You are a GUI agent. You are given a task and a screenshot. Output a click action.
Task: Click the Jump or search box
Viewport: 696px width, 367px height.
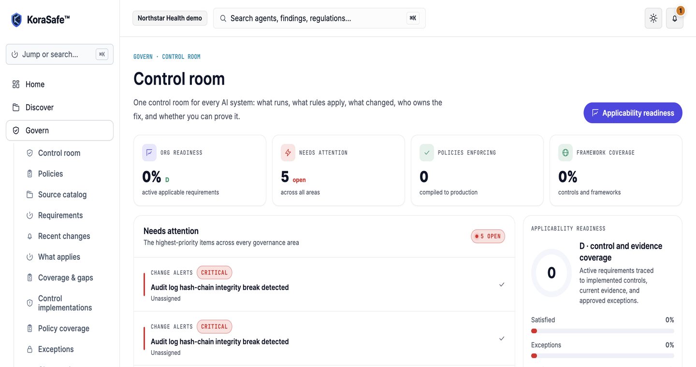[x=59, y=55]
